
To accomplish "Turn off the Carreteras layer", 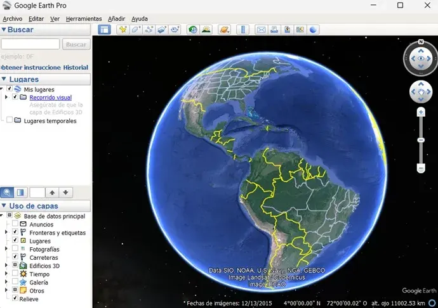I will (15, 257).
